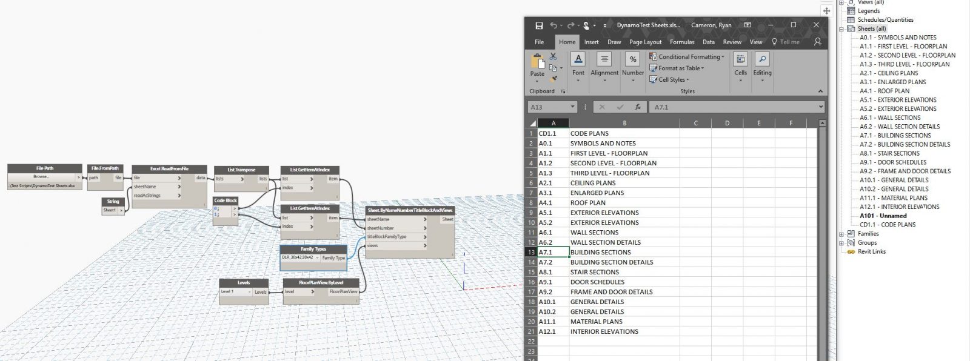
Task: Select the List.Transpose node header
Action: (x=241, y=170)
